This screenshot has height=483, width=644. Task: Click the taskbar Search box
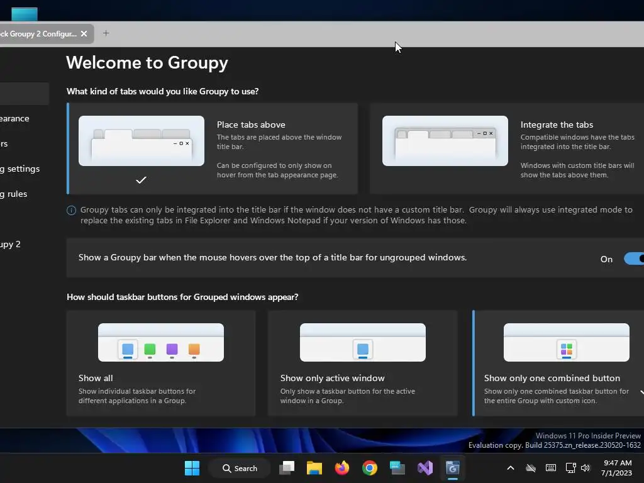click(x=240, y=468)
